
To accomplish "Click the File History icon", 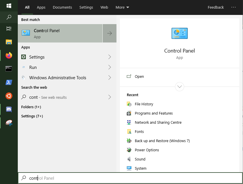I will [129, 104].
